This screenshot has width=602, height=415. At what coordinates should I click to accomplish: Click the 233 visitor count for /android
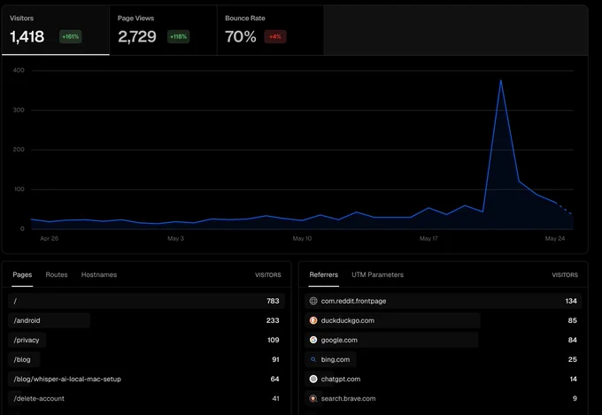(x=273, y=320)
